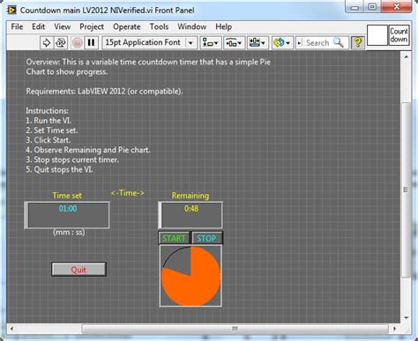Open the Align Objects dropdown

coord(211,43)
